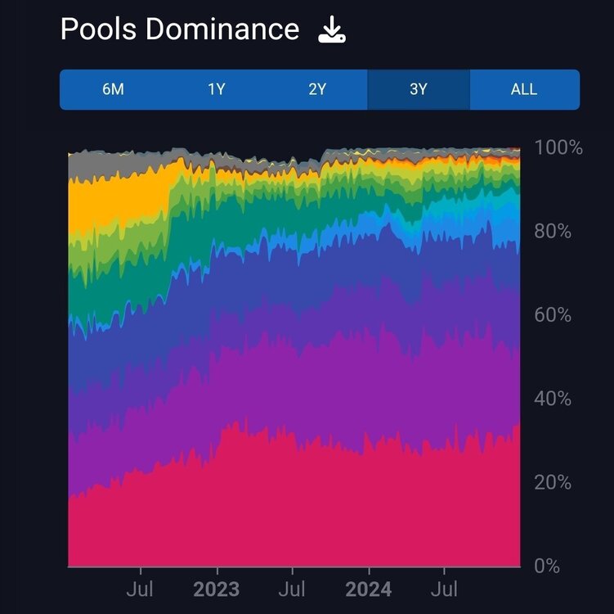Switch chart range to 6M
Image resolution: width=614 pixels, height=614 pixels.
point(113,89)
